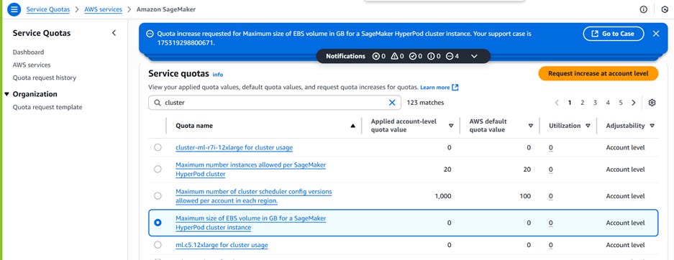The height and width of the screenshot is (260, 674).
Task: Open the Service quotas info link
Action: pos(218,75)
